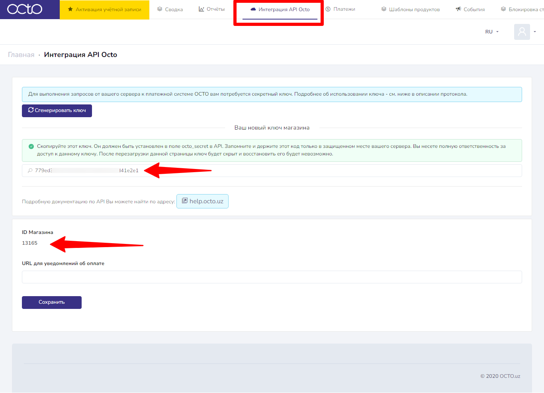Open the help.octo.uz documentation link

[202, 201]
